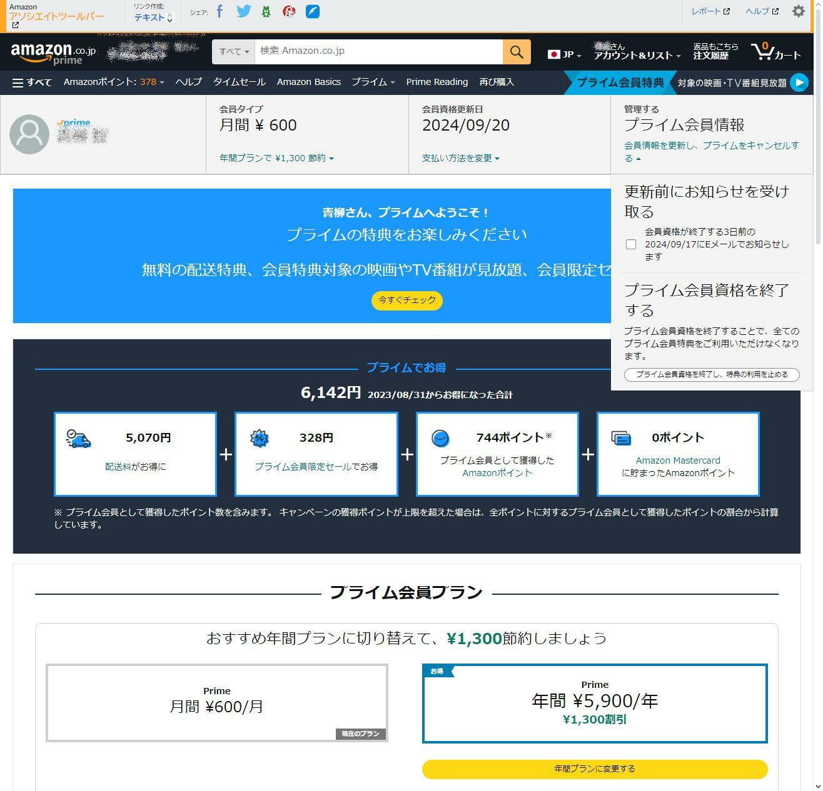
Task: Go to タイムセール
Action: (x=240, y=82)
